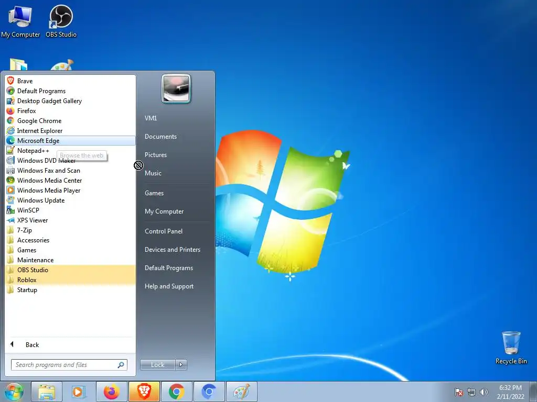Viewport: 537px width, 402px height.
Task: Open Music from the right pane
Action: click(175, 173)
